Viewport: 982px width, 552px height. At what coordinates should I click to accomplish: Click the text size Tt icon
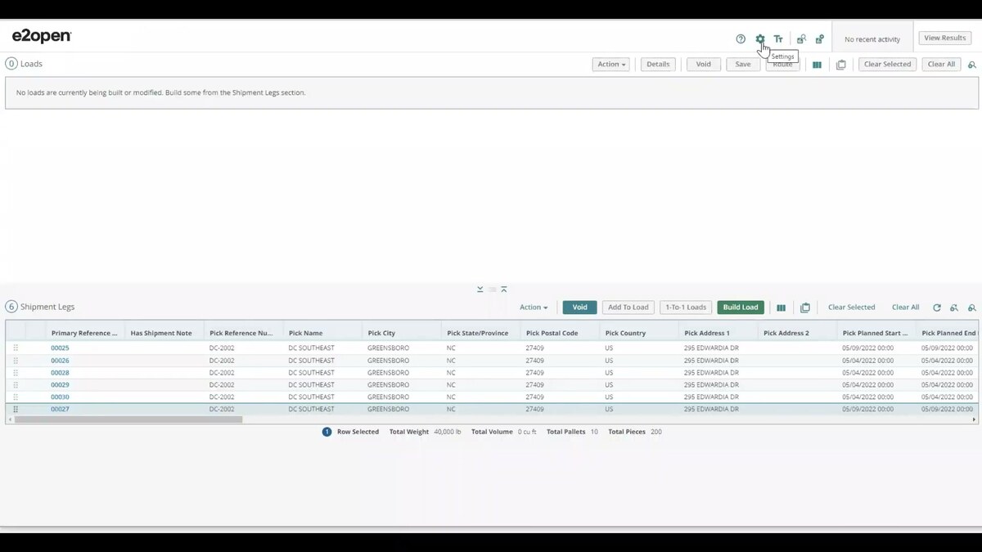point(778,39)
